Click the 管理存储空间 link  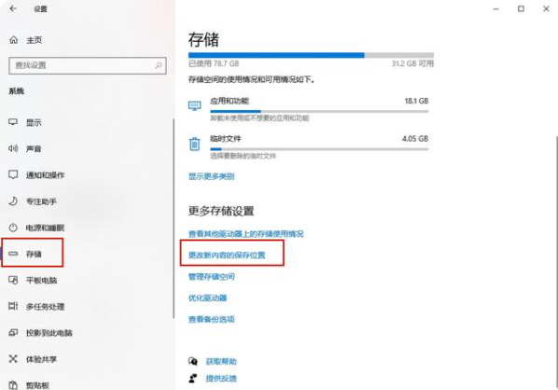[x=212, y=276]
